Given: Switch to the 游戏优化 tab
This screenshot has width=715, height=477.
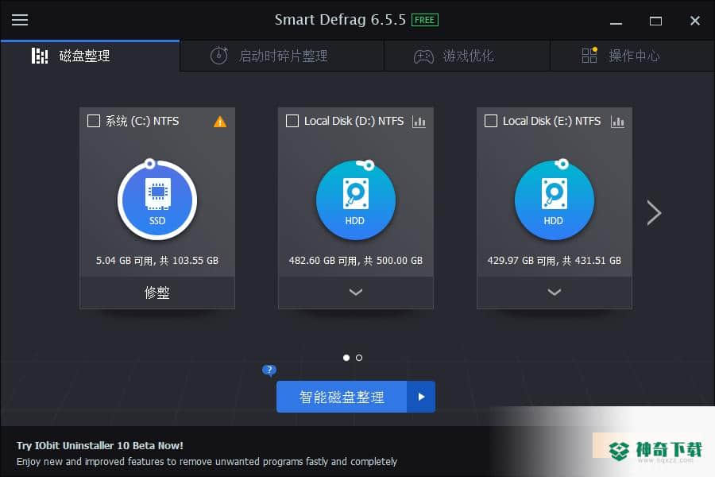Looking at the screenshot, I should tap(467, 56).
